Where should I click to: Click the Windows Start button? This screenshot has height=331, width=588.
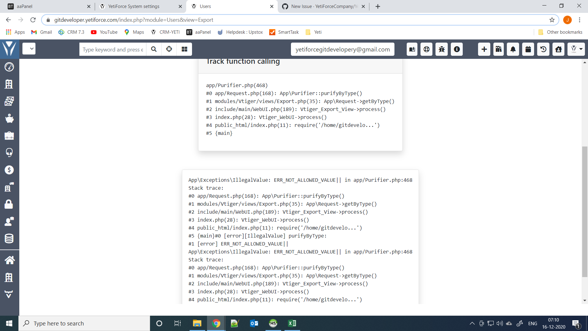tap(9, 323)
